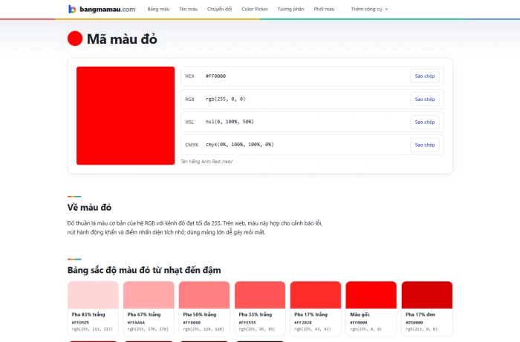Viewport: 520px width, 342px height.
Task: Click the chevron next to Thêm công cụ
Action: coord(387,9)
